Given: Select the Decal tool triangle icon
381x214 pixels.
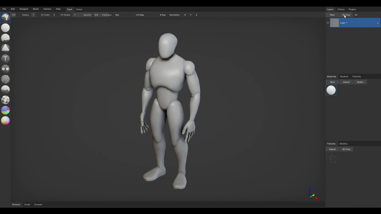Looking at the screenshot, I should coord(5,48).
